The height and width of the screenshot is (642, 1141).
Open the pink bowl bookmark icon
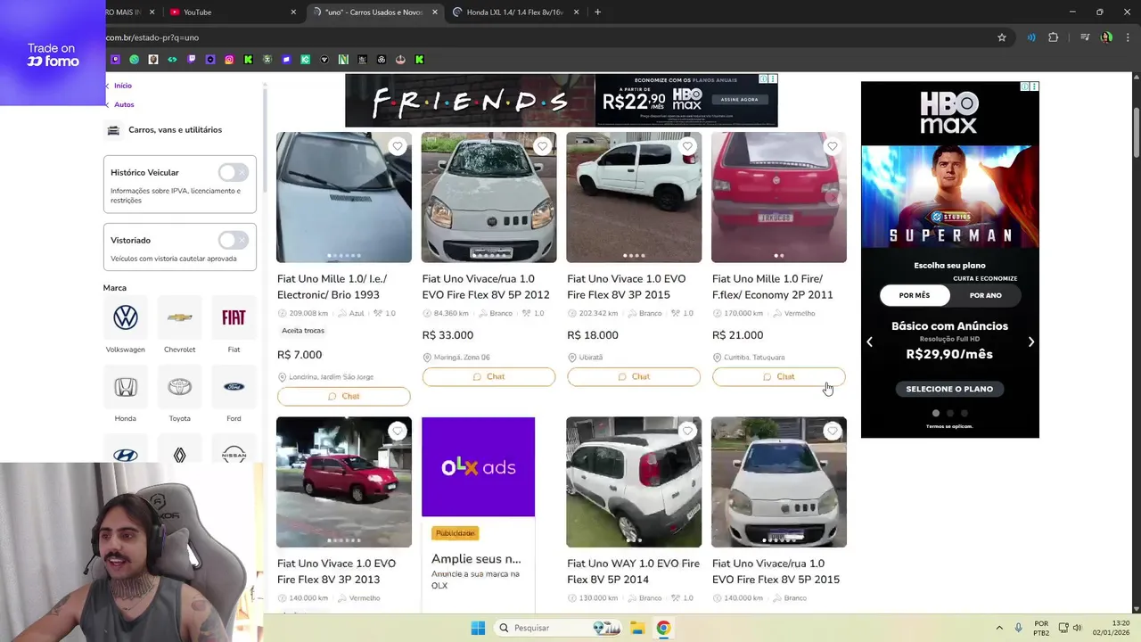(x=400, y=60)
